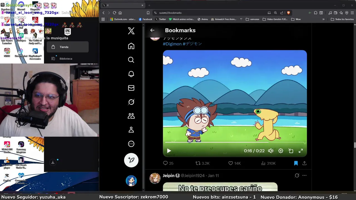Expand hidden bookmarks with double chevron
This screenshot has height=200, width=356.
click(x=323, y=19)
